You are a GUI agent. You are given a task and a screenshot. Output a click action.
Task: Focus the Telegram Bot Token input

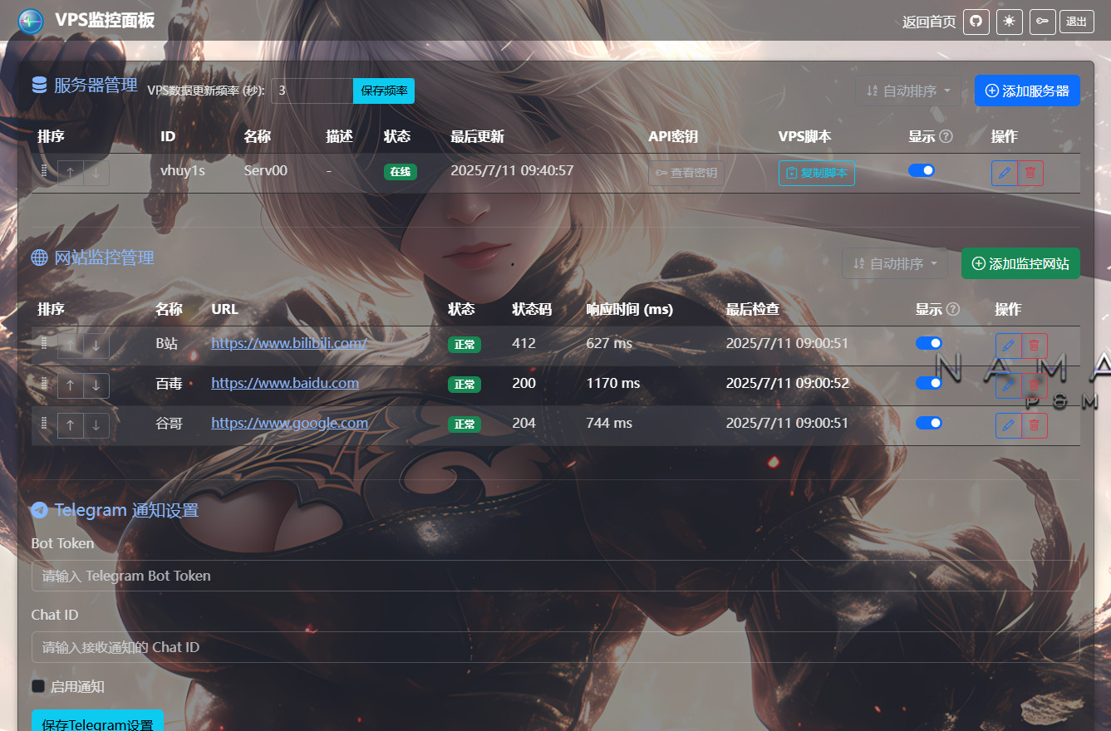tap(555, 576)
